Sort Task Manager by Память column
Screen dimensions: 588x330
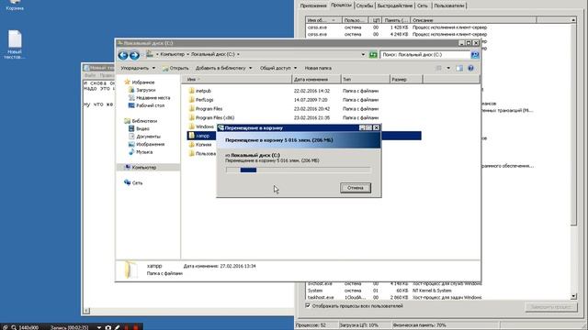coord(396,20)
